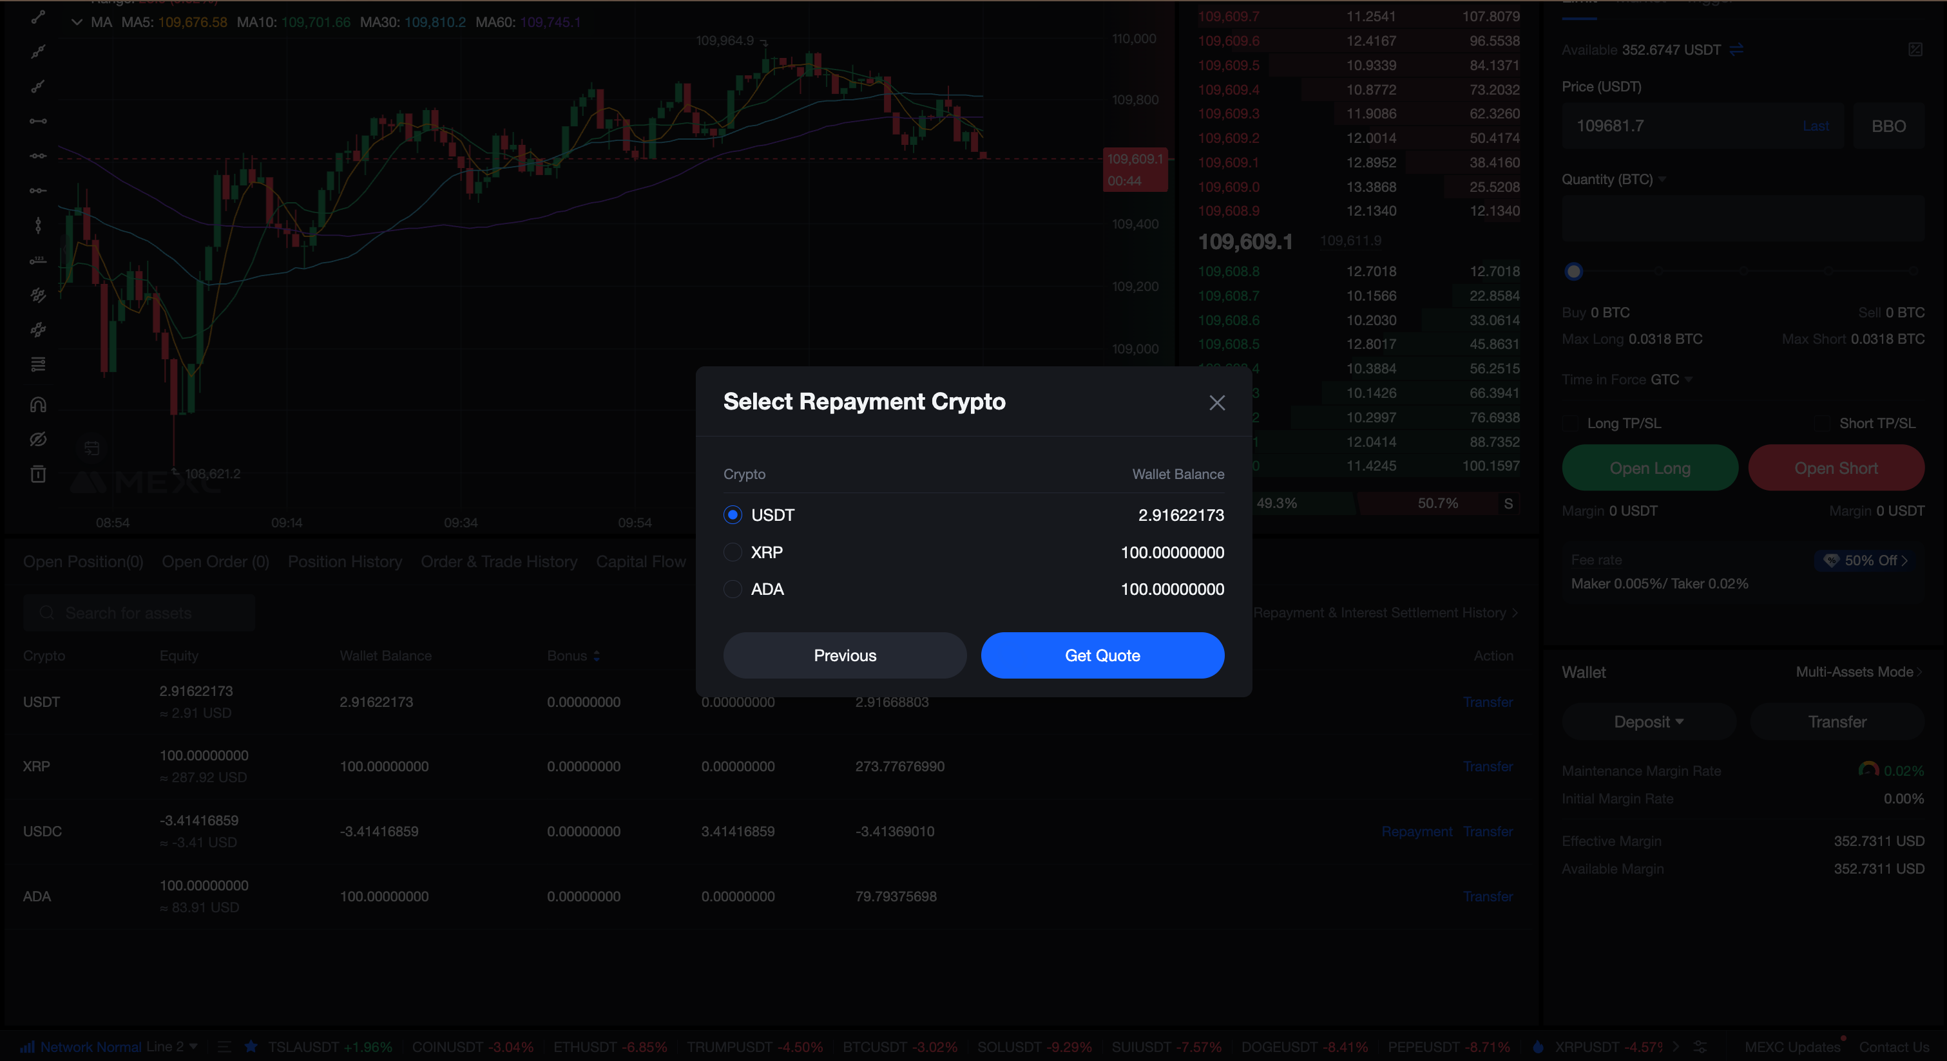1947x1061 pixels.
Task: Select the Fibonacci lines drawing tool
Action: coord(38,364)
